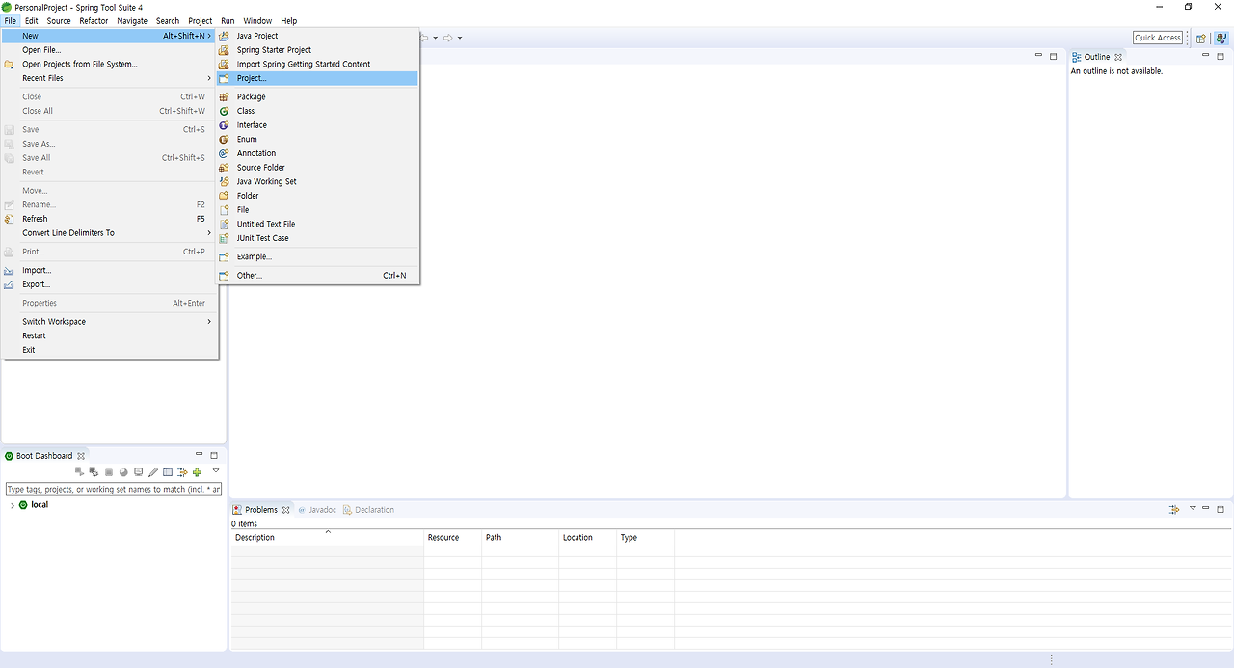Viewport: 1234px width, 668px height.
Task: Click Boot Dashboard debug restart icon
Action: pos(94,472)
